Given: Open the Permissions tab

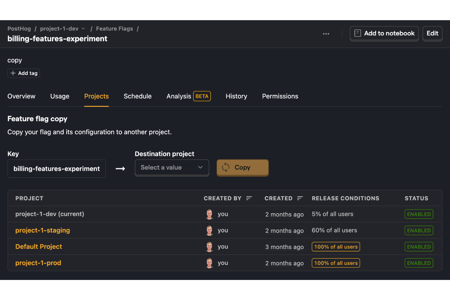Looking at the screenshot, I should [x=280, y=96].
